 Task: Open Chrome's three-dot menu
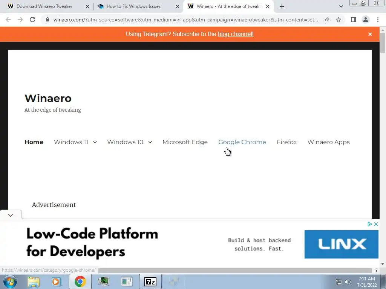(x=378, y=20)
